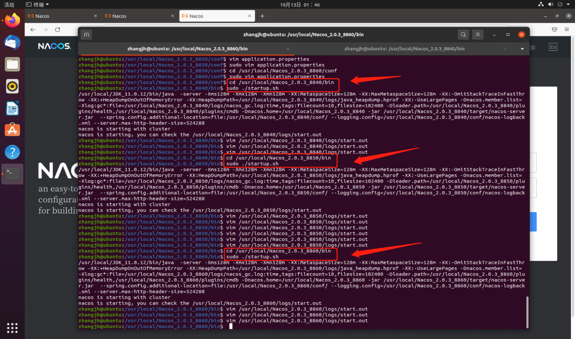This screenshot has width=575, height=339.
Task: Reload the Nacos page in Firefox
Action: (x=58, y=30)
